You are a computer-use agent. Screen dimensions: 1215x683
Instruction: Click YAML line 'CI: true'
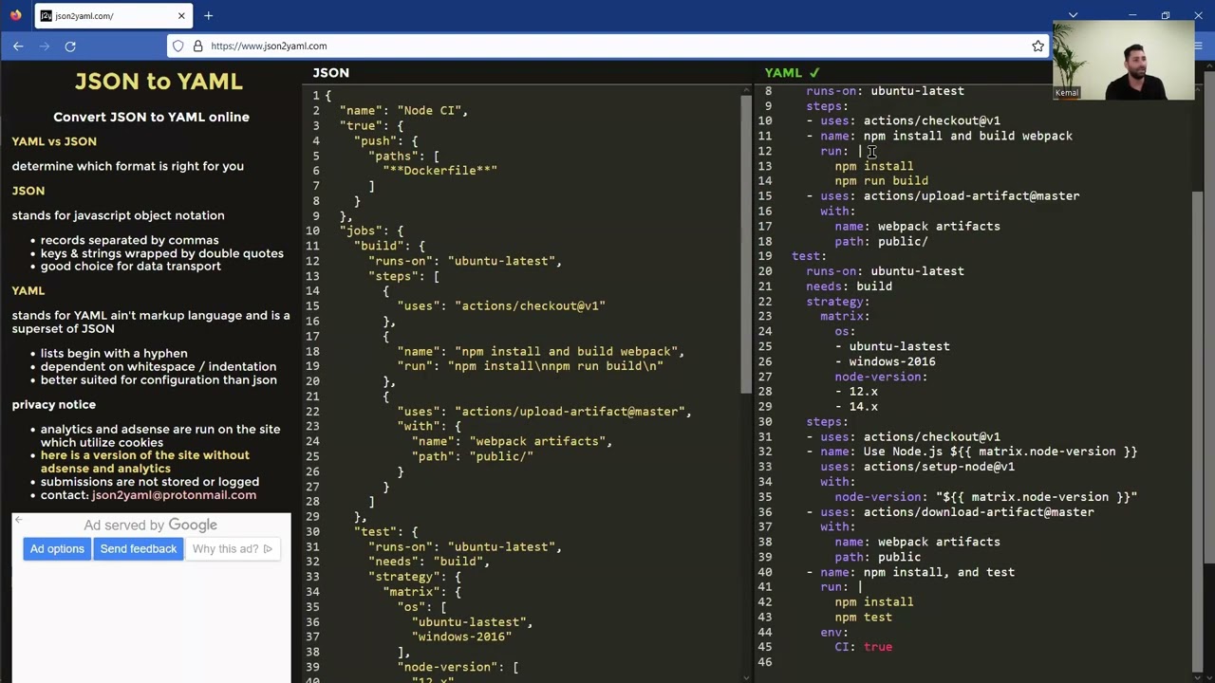864,647
